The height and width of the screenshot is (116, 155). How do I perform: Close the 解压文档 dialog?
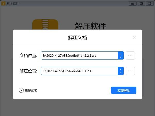pyautogui.click(x=135, y=38)
